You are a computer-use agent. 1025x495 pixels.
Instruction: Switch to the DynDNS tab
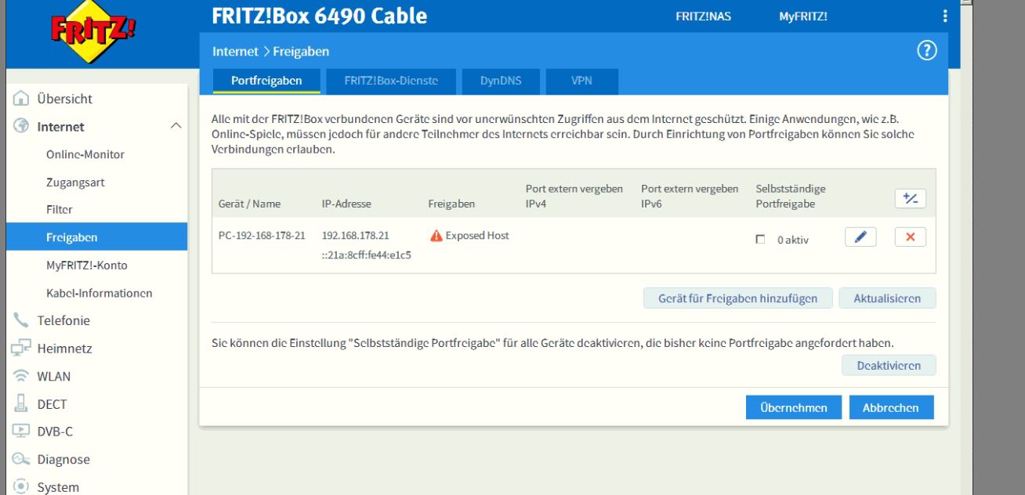coord(500,81)
